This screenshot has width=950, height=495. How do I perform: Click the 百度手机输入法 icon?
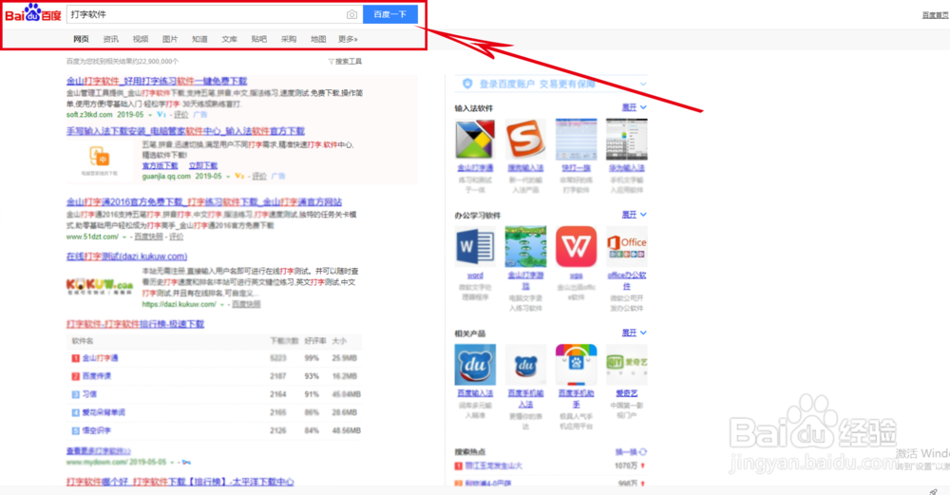(x=525, y=365)
